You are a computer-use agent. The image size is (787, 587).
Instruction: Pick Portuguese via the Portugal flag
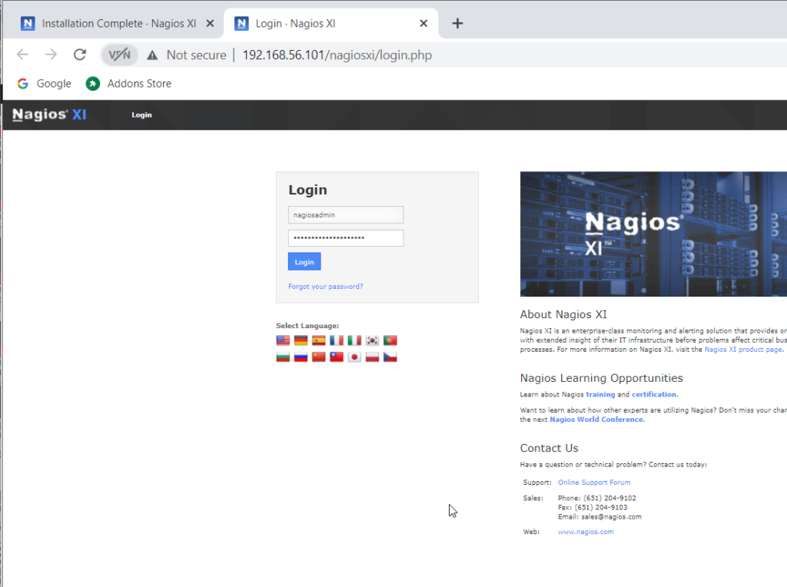point(390,340)
